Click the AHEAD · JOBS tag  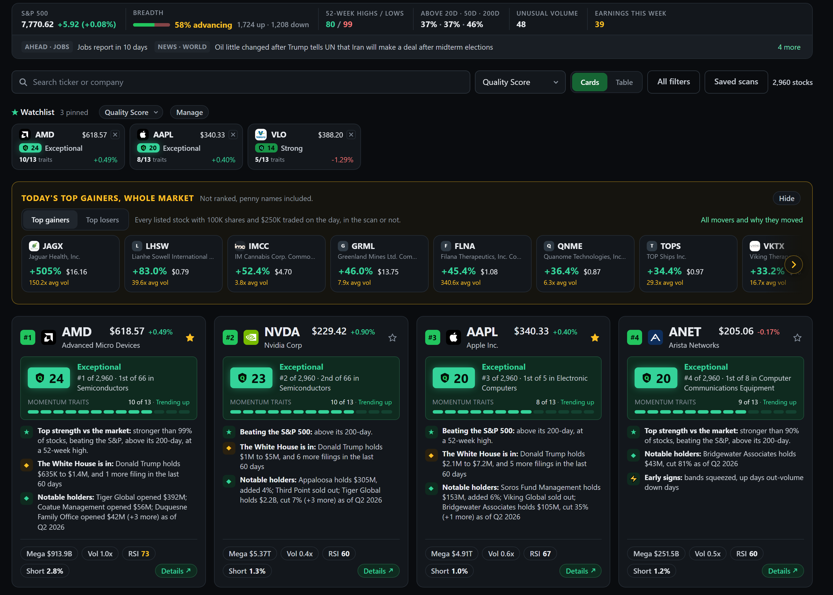coord(47,47)
